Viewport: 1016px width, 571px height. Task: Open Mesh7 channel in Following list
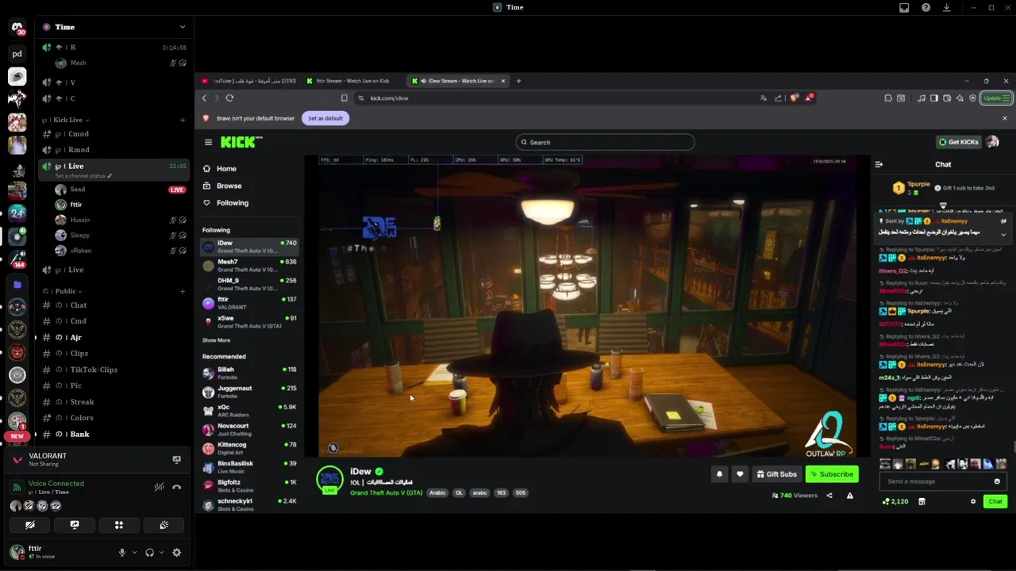pos(249,266)
